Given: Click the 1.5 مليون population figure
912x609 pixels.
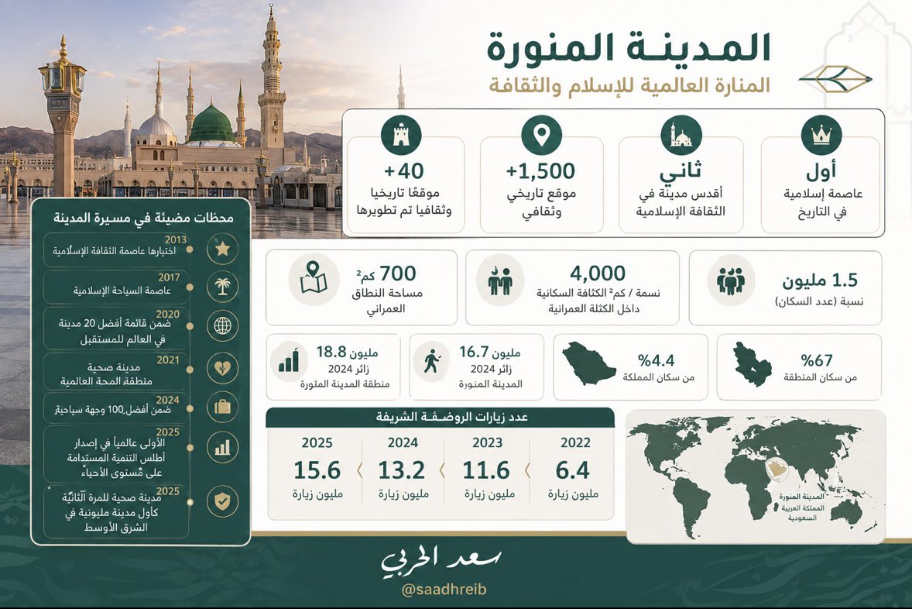Looking at the screenshot, I should (820, 280).
